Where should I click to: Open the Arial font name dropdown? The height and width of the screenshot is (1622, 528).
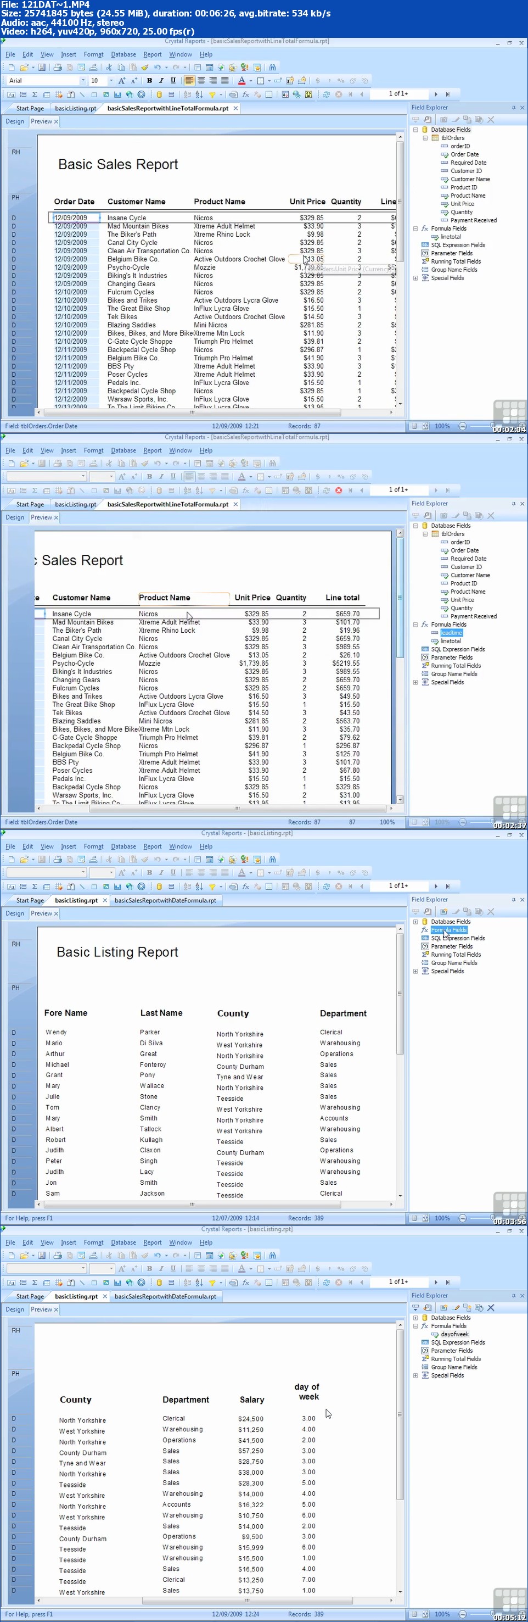[82, 81]
